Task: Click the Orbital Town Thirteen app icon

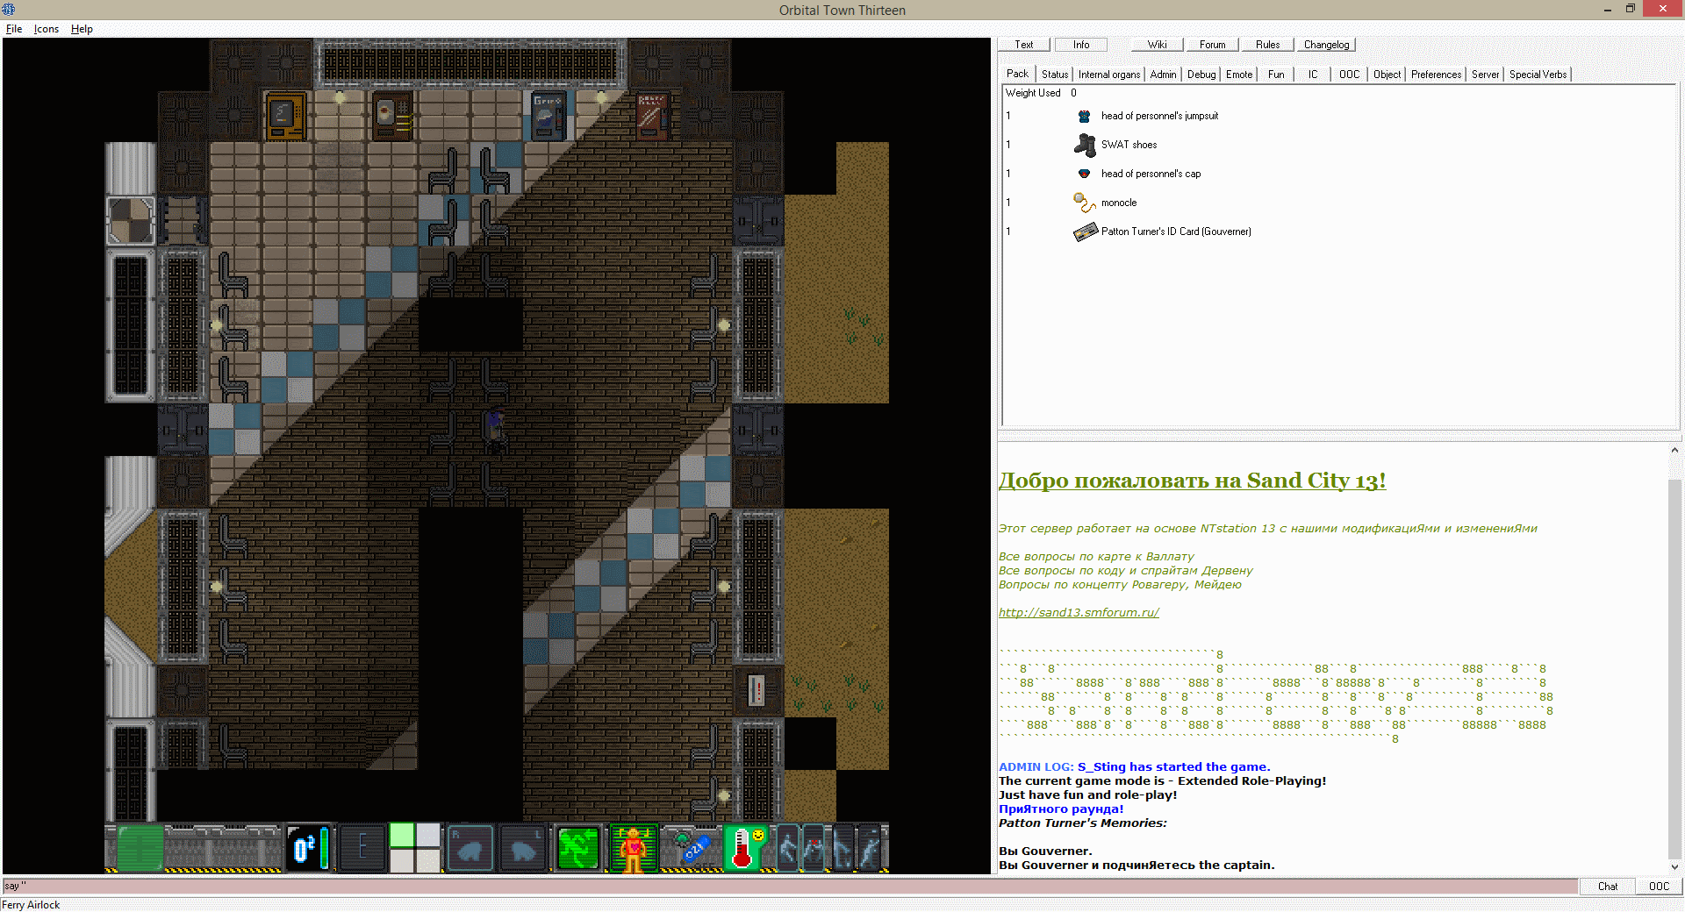Action: (x=9, y=10)
